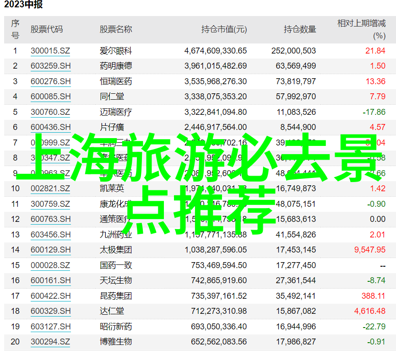Click change percentage 4,616.48
Viewport: 396px width, 355px height.
(370, 311)
